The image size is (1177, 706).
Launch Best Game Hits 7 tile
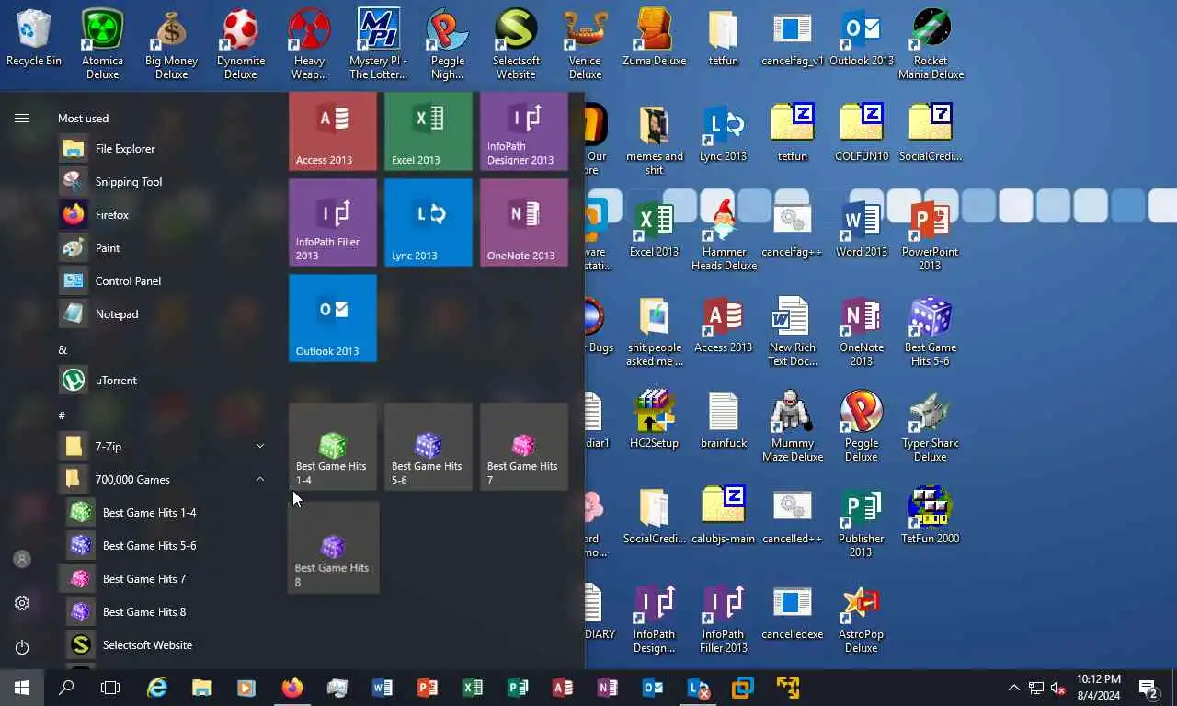click(524, 447)
